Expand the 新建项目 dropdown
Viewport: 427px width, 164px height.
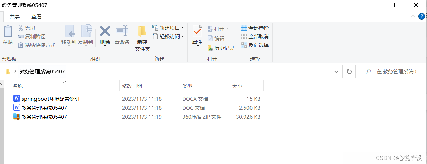point(168,28)
